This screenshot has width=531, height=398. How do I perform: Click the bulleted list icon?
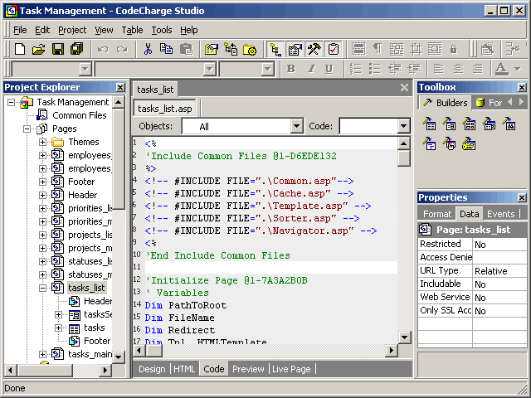(375, 69)
